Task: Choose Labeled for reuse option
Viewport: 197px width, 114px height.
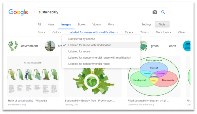Action: pyautogui.click(x=101, y=51)
